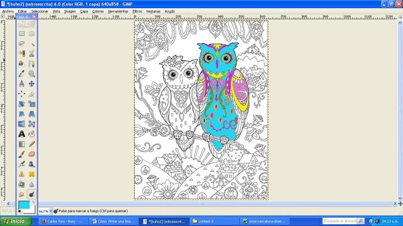Image resolution: width=403 pixels, height=226 pixels.
Task: Open the zoom percentage dropdown
Action: [51, 211]
